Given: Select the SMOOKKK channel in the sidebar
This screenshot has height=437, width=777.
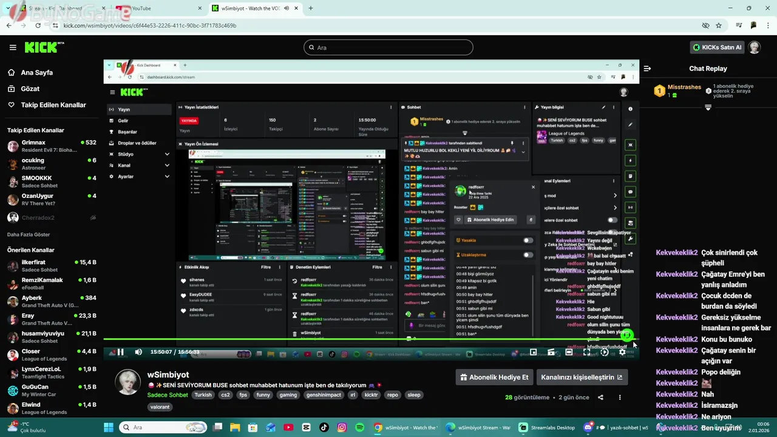Looking at the screenshot, I should [51, 182].
